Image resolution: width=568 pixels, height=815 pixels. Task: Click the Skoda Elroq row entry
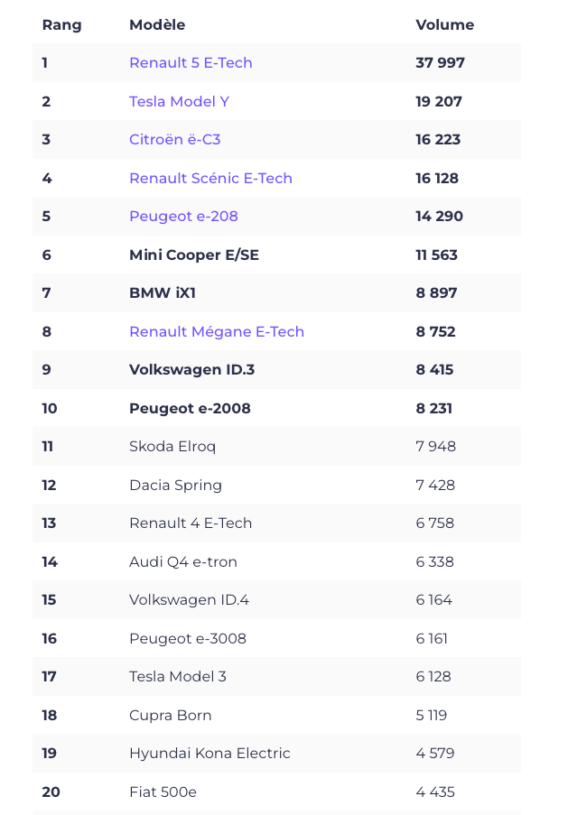pos(172,447)
